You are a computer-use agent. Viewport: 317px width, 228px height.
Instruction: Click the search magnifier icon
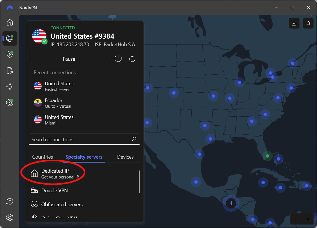(134, 139)
